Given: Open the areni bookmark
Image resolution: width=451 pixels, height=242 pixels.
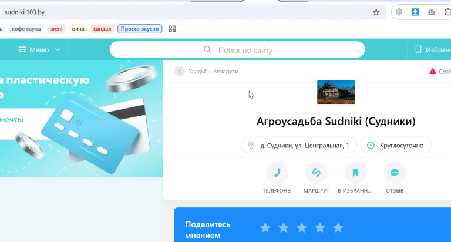Looking at the screenshot, I should (x=56, y=29).
